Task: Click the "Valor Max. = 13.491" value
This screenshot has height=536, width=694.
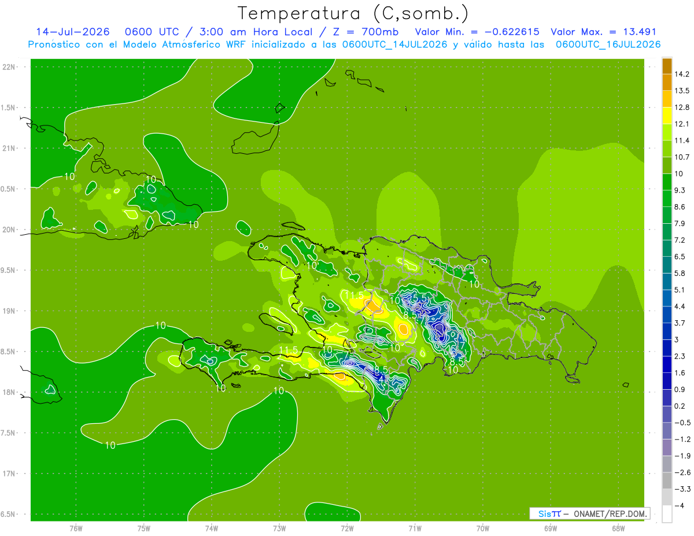Action: (603, 32)
